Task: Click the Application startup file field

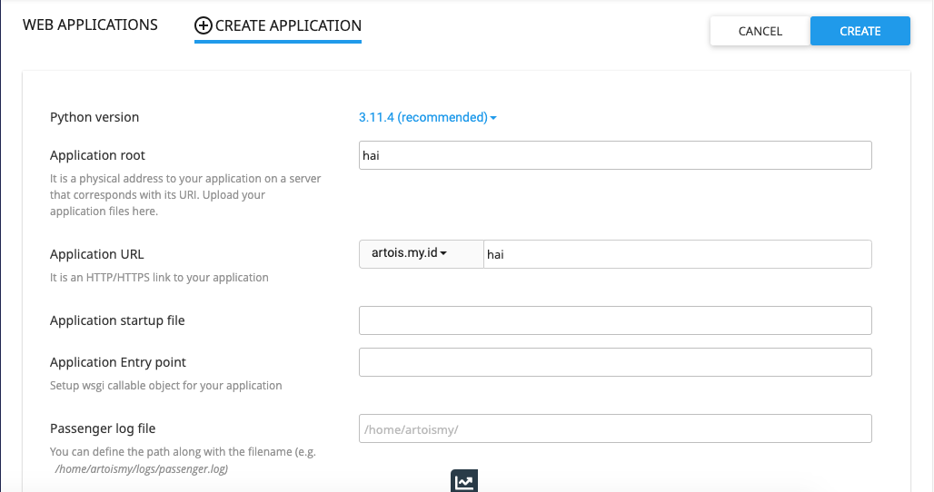Action: coord(615,320)
